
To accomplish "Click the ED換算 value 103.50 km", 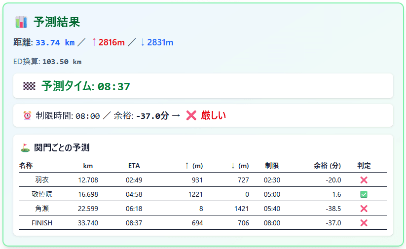I will pyautogui.click(x=62, y=62).
